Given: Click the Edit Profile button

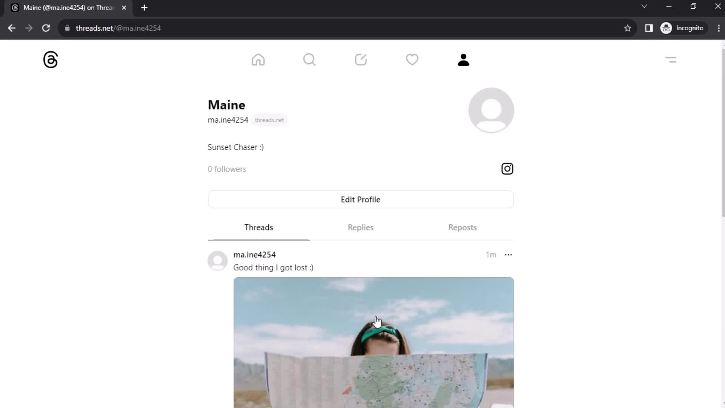Looking at the screenshot, I should point(361,199).
